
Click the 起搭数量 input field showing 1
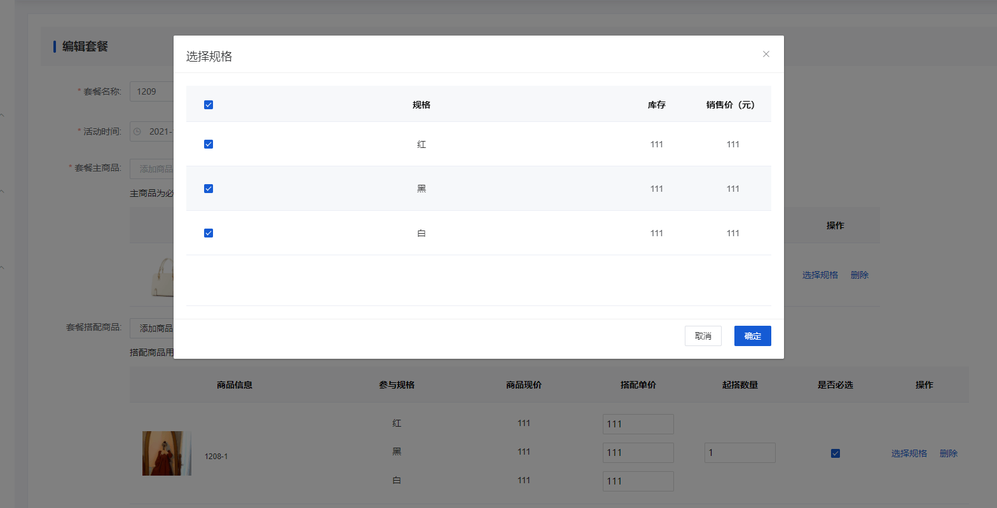(740, 453)
